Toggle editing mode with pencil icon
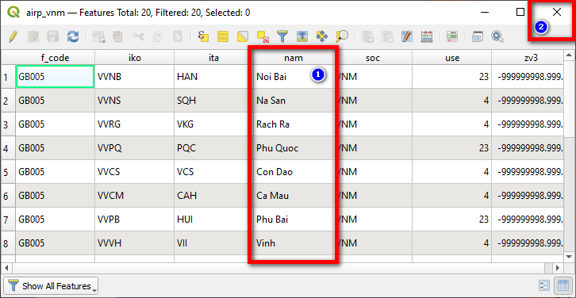Image resolution: width=576 pixels, height=298 pixels. click(x=13, y=36)
